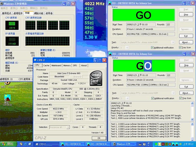Switch to About tab in CPU-Z
The height and width of the screenshot is (147, 196).
coord(84,66)
